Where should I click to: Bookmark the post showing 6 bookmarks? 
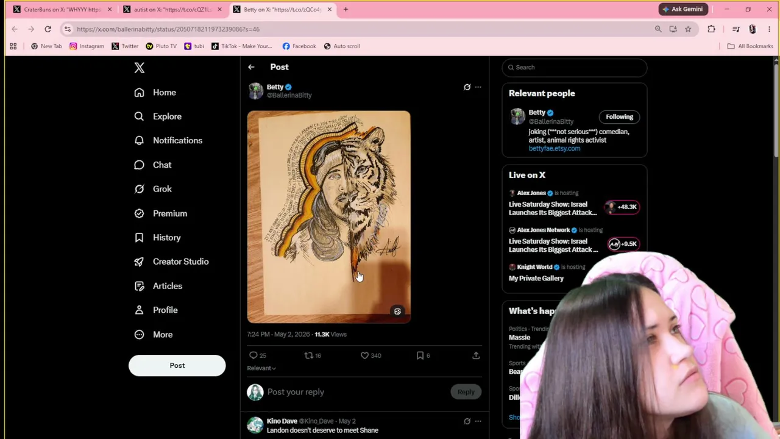(x=423, y=355)
